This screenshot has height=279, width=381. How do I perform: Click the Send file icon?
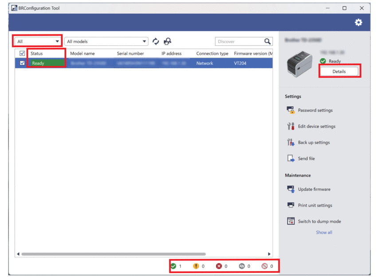(291, 158)
